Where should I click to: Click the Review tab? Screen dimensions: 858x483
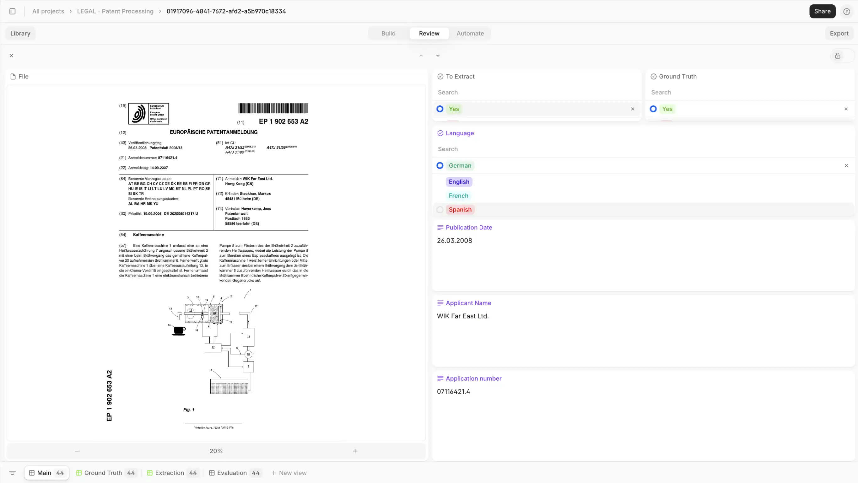point(429,33)
